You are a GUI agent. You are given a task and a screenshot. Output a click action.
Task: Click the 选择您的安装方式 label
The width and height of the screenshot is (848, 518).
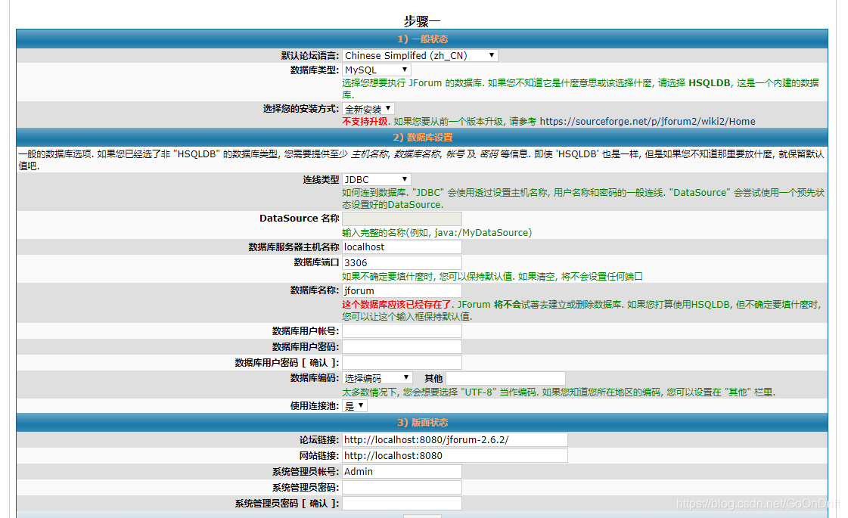click(301, 109)
